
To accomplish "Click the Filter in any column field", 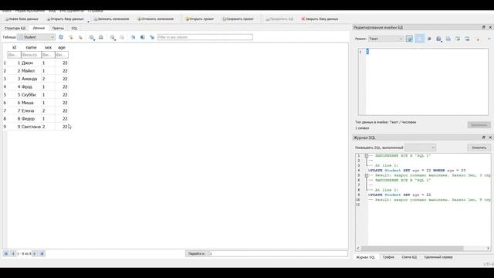I will coord(205,37).
